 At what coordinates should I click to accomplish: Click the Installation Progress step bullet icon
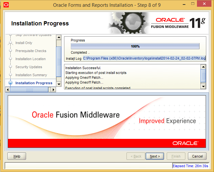click(x=10, y=83)
